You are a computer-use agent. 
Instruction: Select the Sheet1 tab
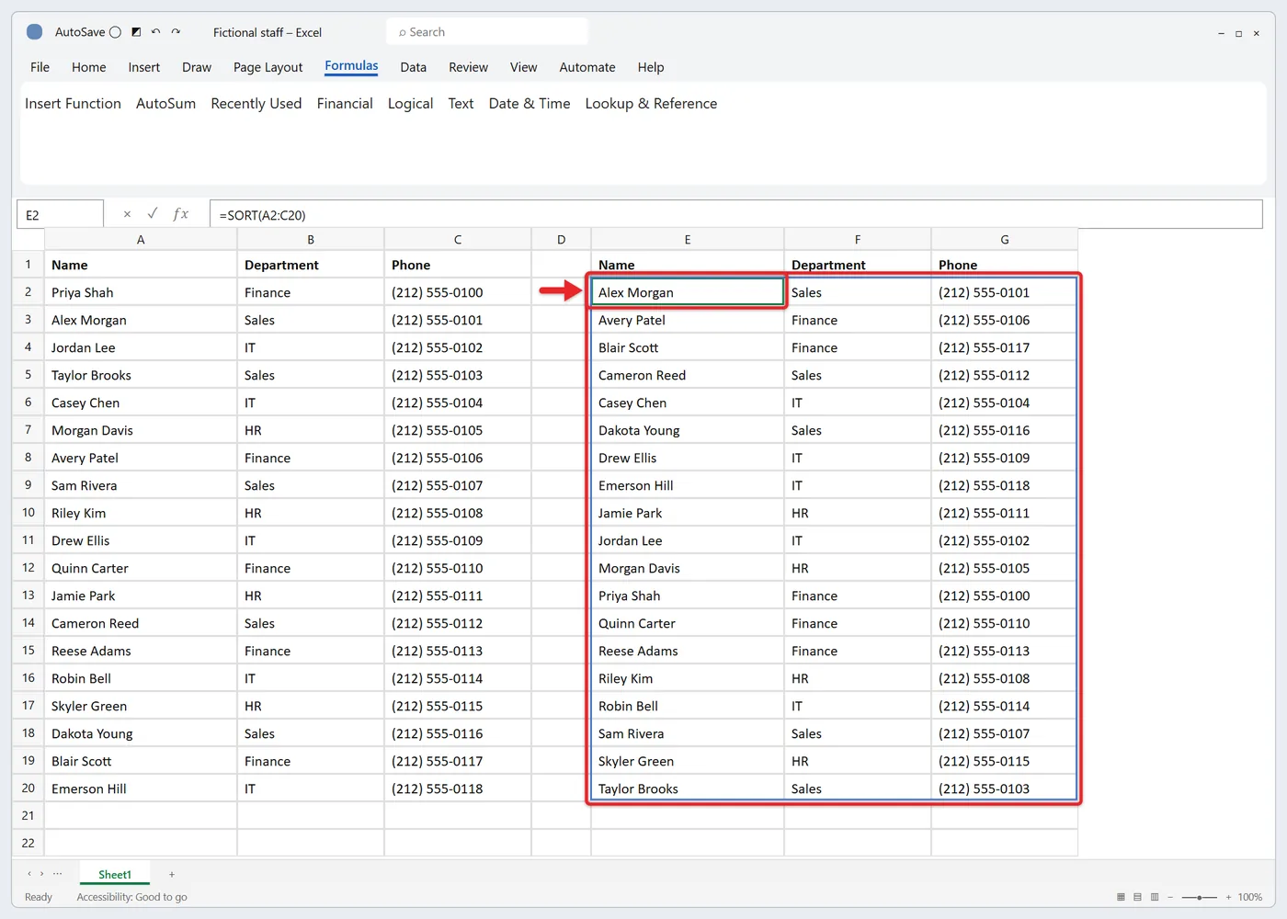(115, 875)
